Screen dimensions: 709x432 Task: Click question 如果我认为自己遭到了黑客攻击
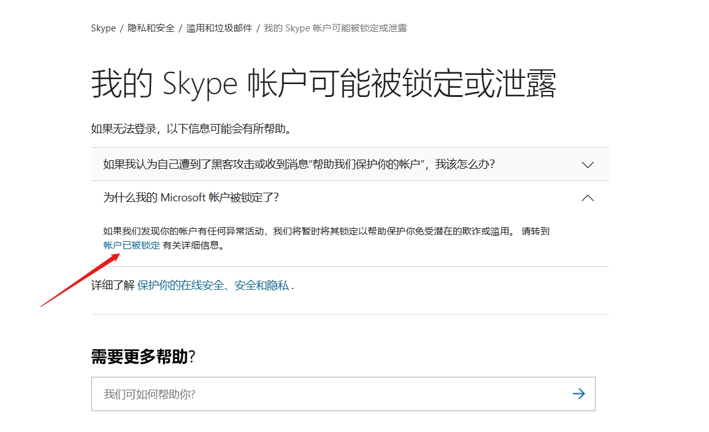point(299,164)
